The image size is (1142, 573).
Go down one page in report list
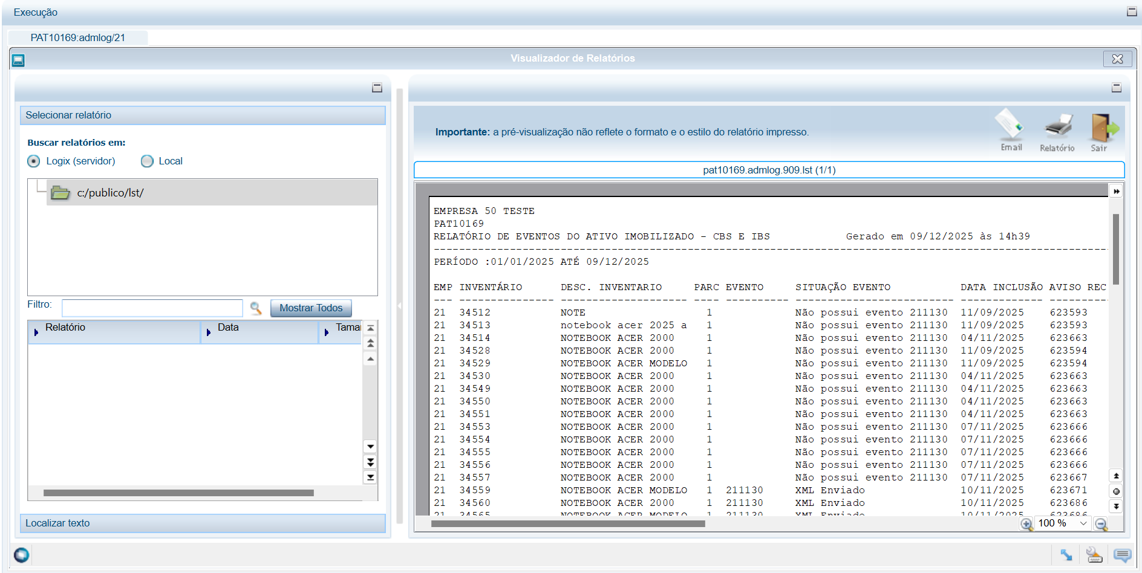[371, 462]
